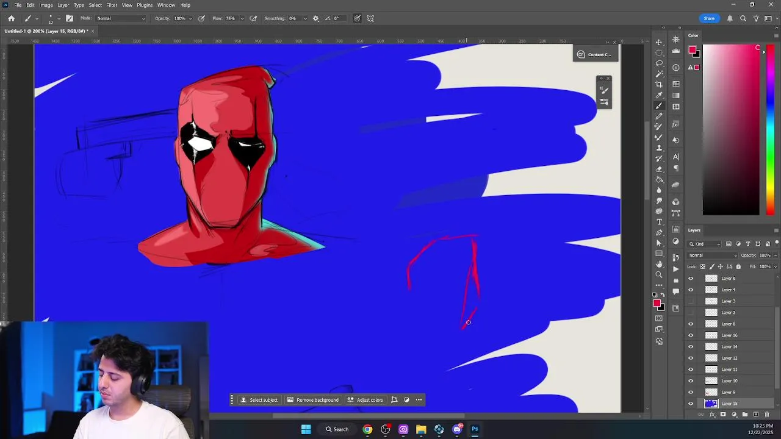Viewport: 781px width, 439px height.
Task: Select the Pen tool
Action: click(x=659, y=232)
